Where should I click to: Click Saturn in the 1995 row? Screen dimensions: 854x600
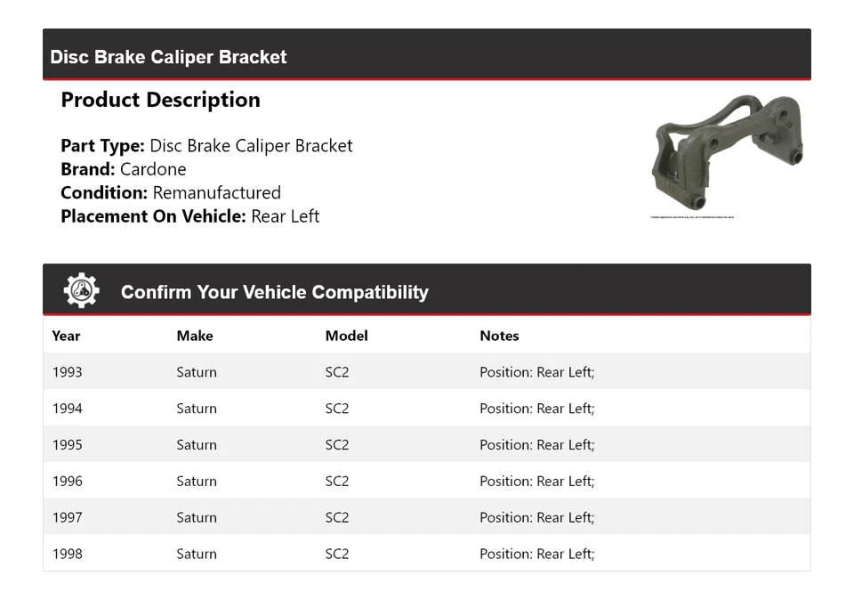[x=197, y=445]
